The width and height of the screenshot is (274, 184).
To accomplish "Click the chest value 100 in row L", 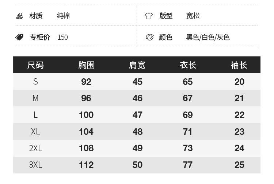I will [x=86, y=115].
